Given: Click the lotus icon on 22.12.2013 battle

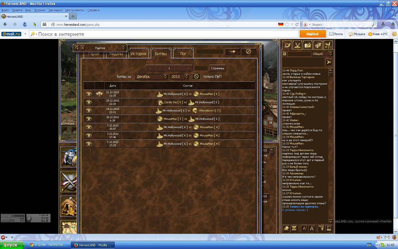Looking at the screenshot, I should [99, 94].
